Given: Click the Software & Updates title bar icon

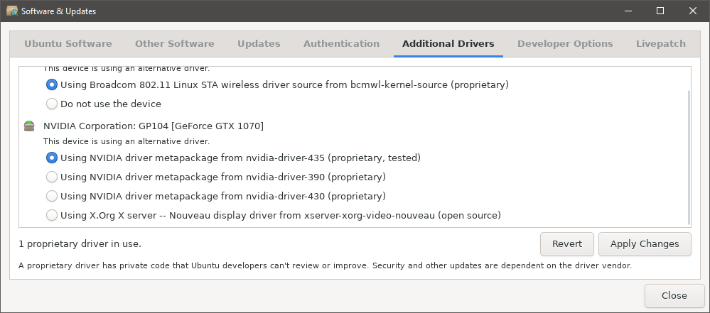Looking at the screenshot, I should coord(12,11).
